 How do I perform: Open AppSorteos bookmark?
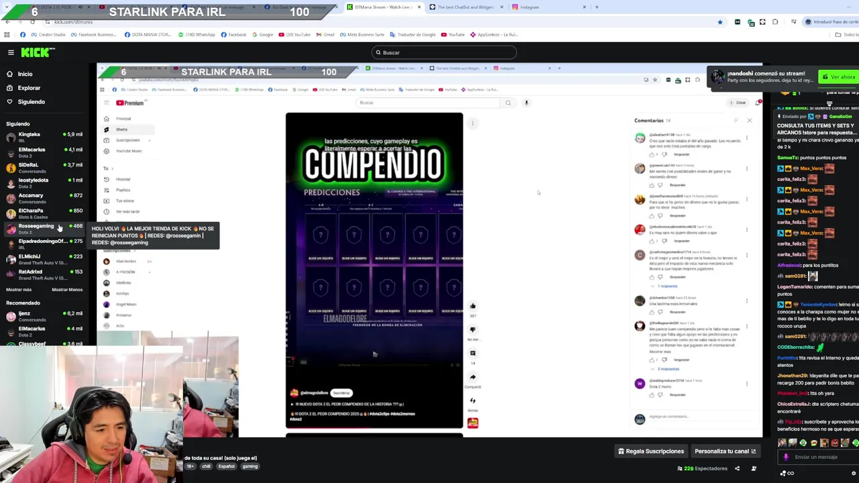[x=495, y=35]
